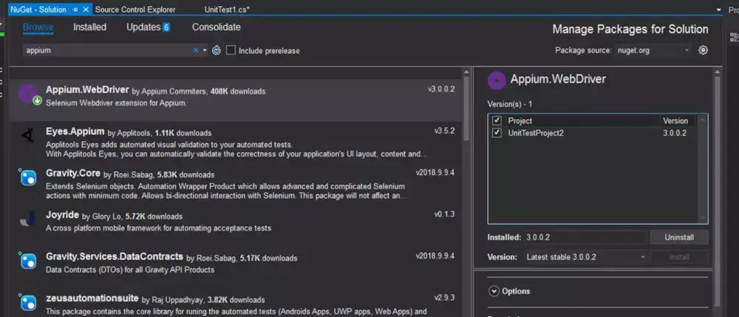Click the refresh search results icon
This screenshot has width=739, height=317.
click(x=217, y=50)
